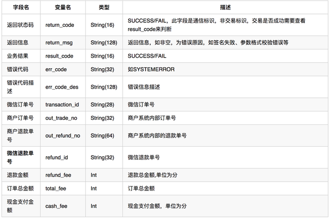Click the 类型 column header
Screen dimensions: 336x219
point(104,7)
